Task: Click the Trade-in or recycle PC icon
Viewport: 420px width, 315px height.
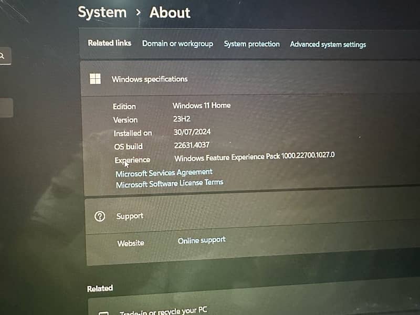Action: coord(103,313)
